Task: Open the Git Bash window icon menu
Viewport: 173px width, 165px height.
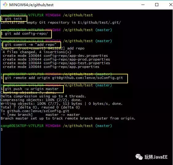Action: [5, 5]
